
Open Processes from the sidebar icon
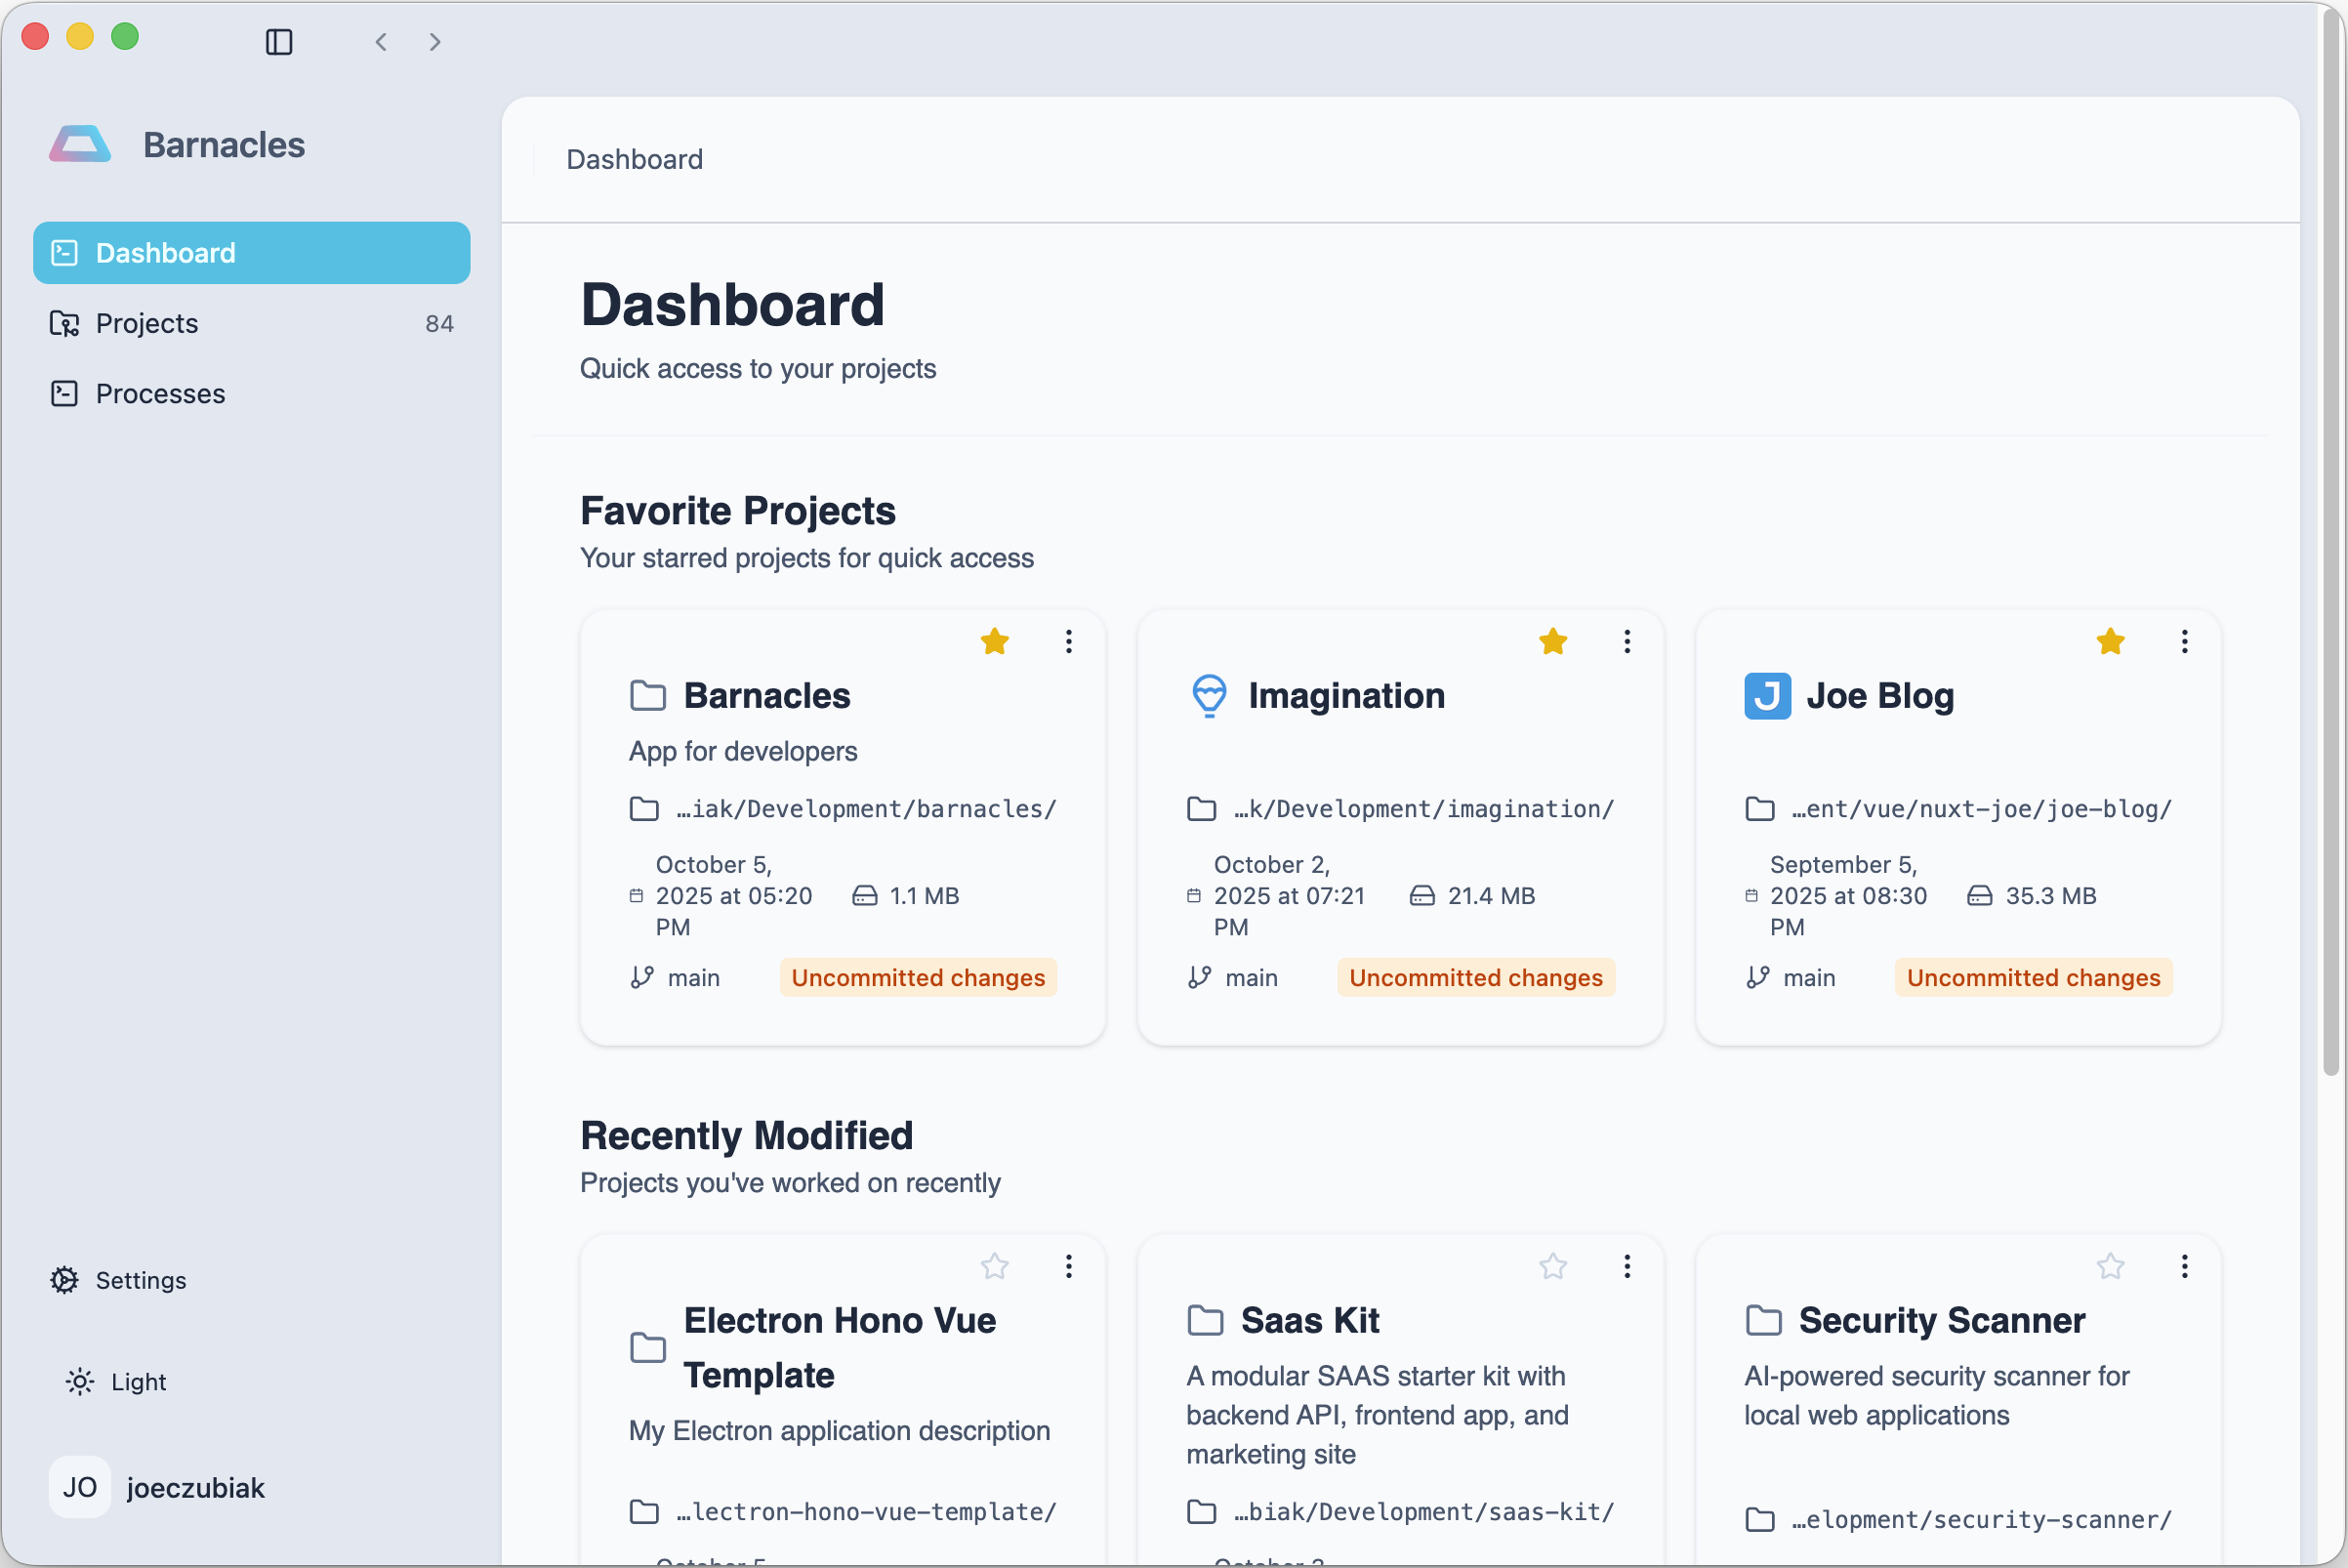[x=64, y=393]
